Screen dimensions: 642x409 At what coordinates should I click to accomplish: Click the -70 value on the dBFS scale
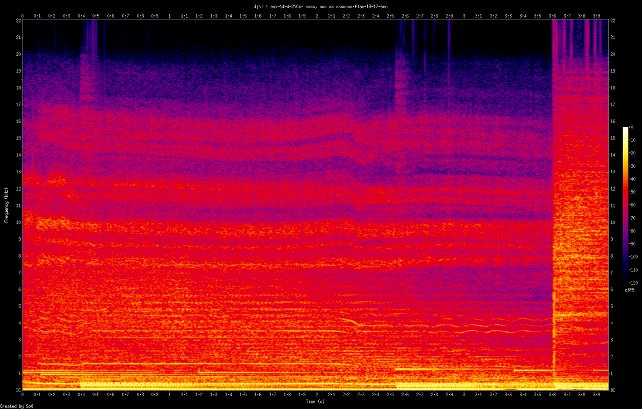click(632, 218)
